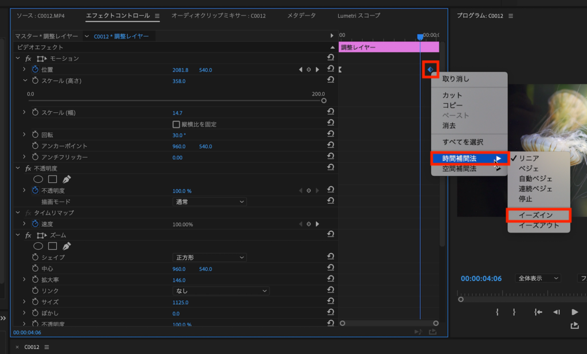The height and width of the screenshot is (354, 587).
Task: Choose Bezier (ベジェ) interpolation option
Action: [529, 168]
